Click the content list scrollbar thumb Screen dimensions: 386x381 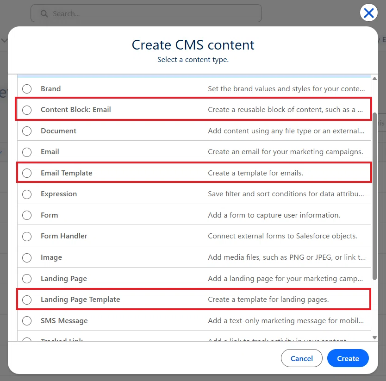(x=374, y=196)
